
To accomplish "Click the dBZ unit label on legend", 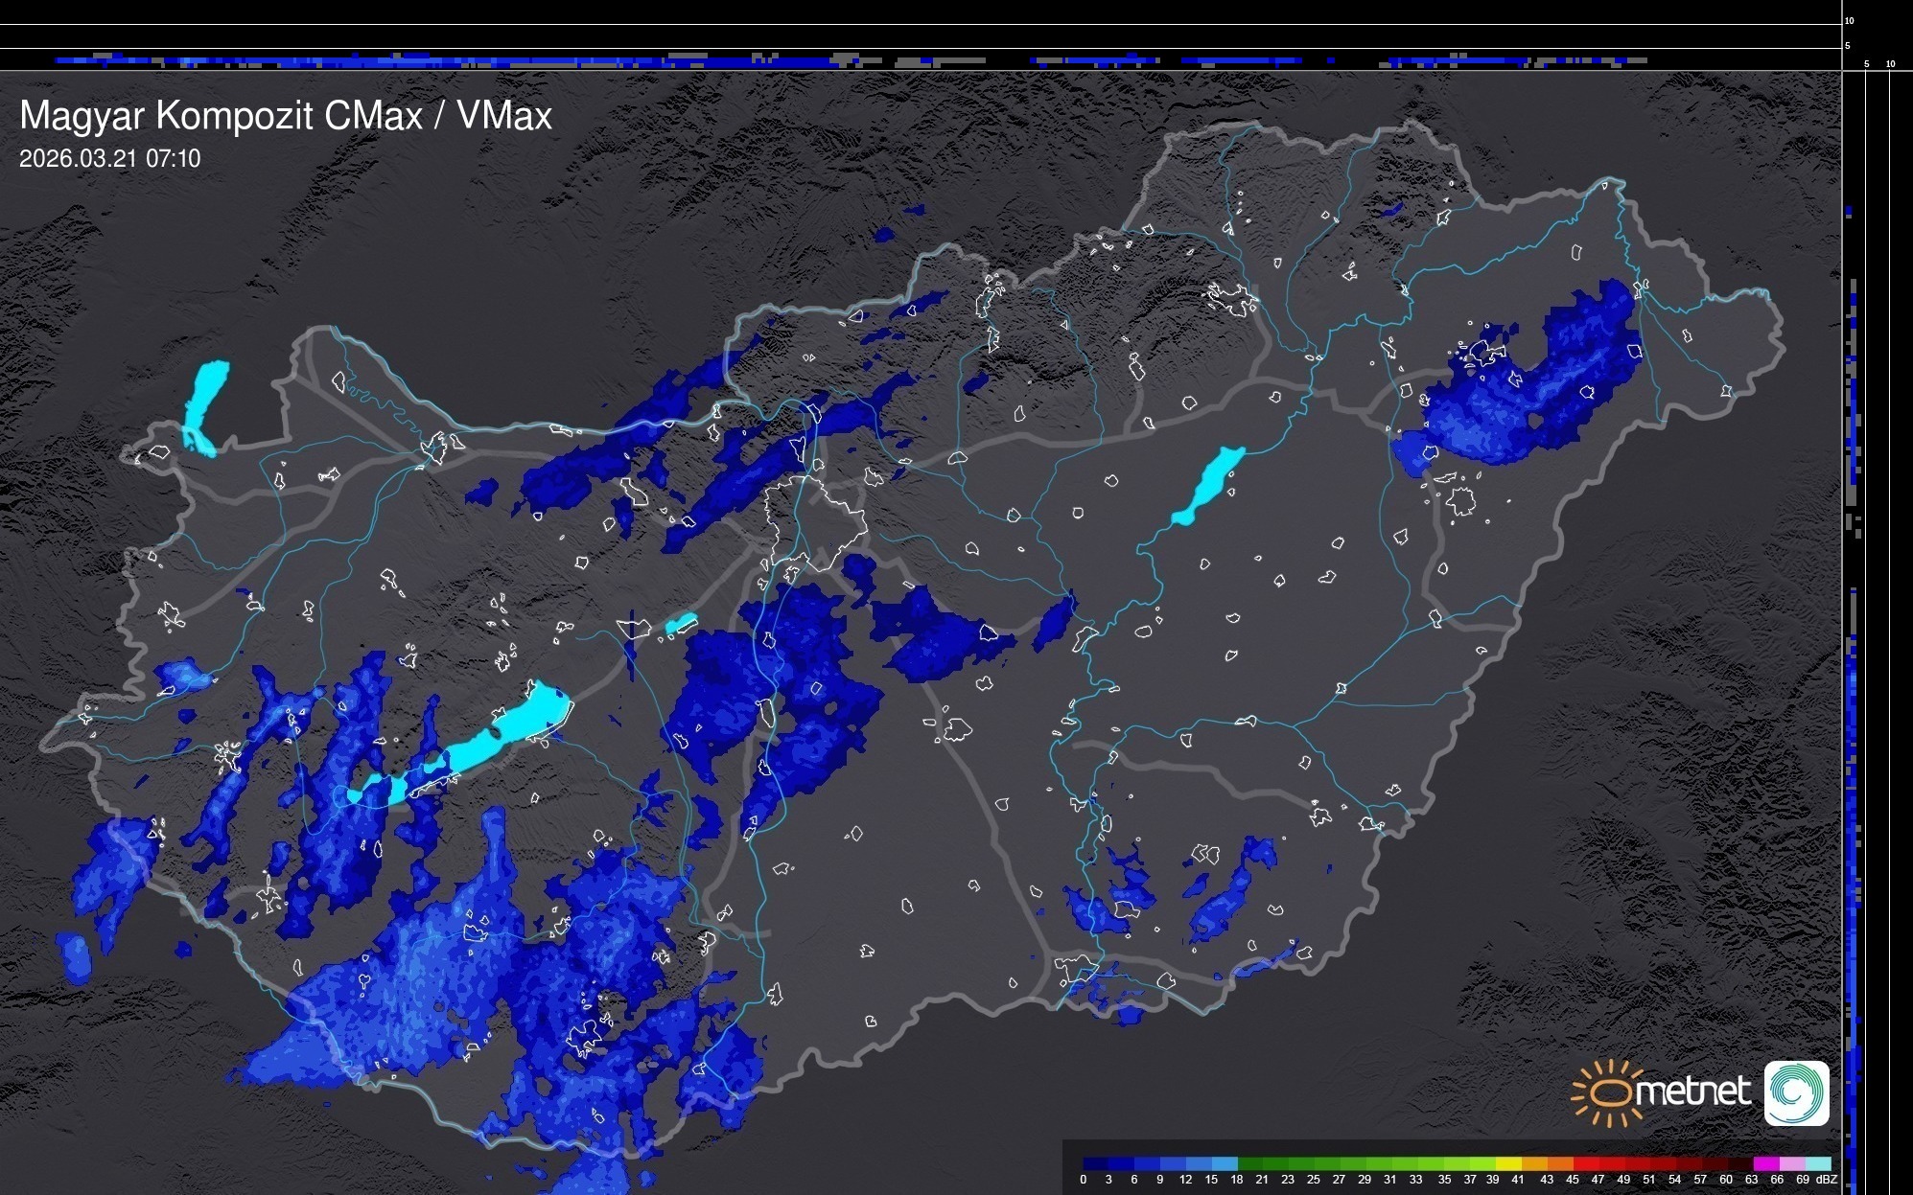I will (1826, 1180).
